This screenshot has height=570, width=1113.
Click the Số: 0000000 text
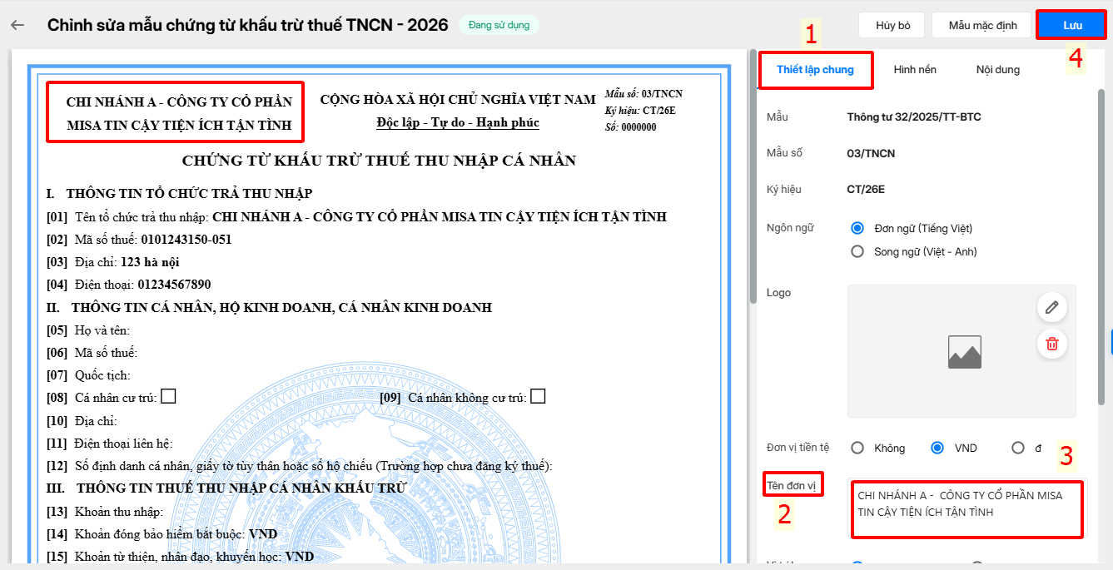point(630,127)
